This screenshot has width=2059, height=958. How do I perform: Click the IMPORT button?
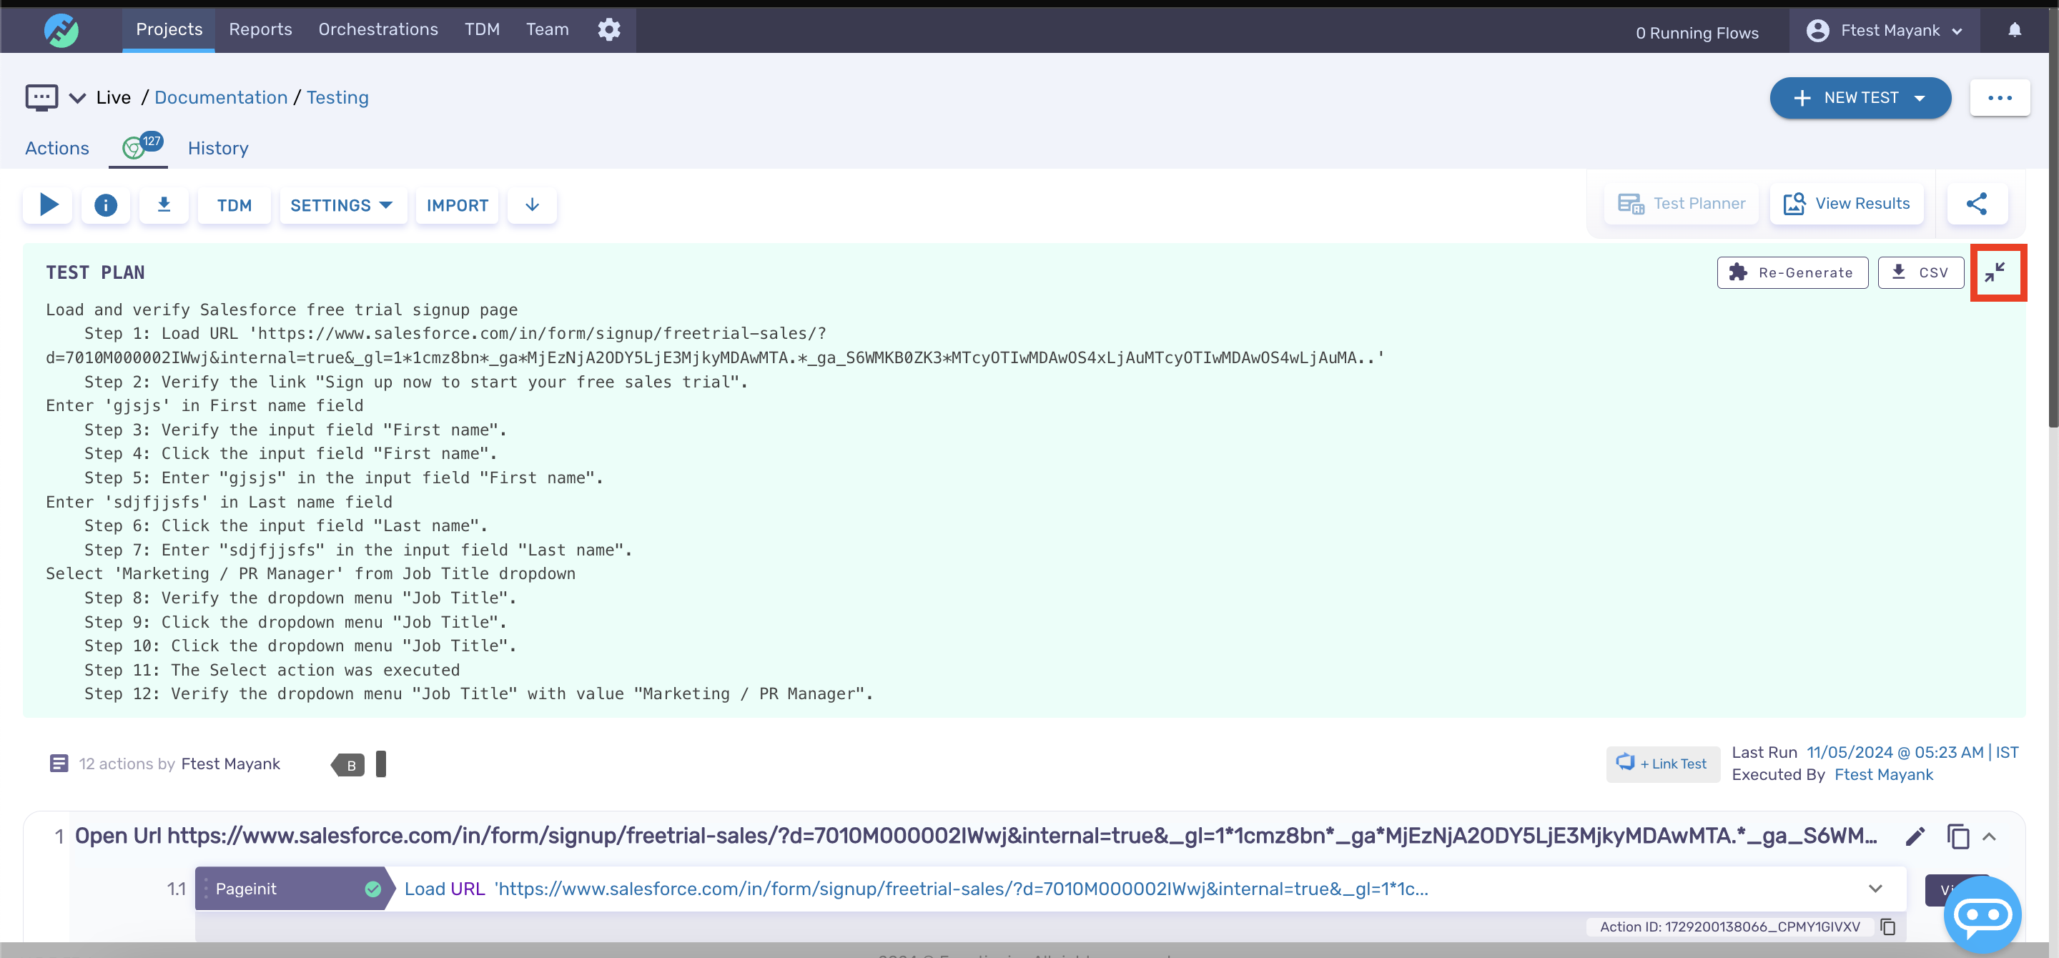coord(458,205)
